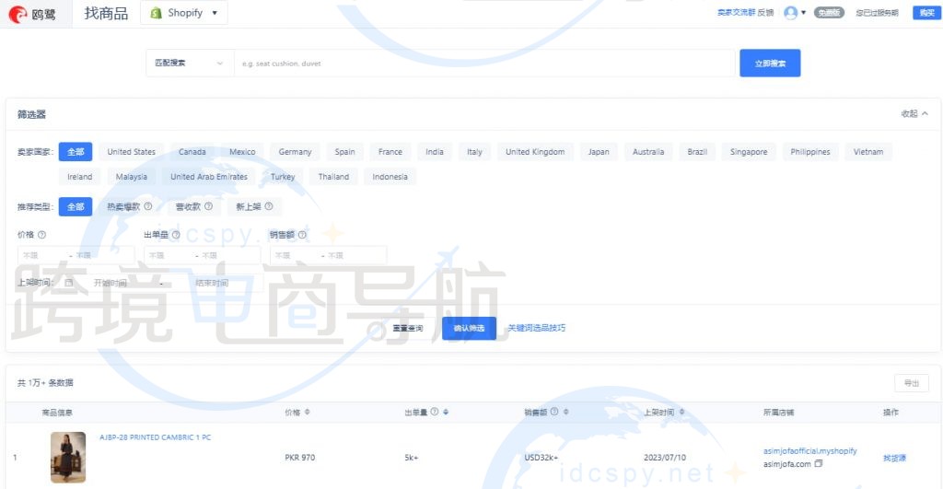Click the 重置查询 reset button
This screenshot has width=943, height=489.
pyautogui.click(x=408, y=328)
